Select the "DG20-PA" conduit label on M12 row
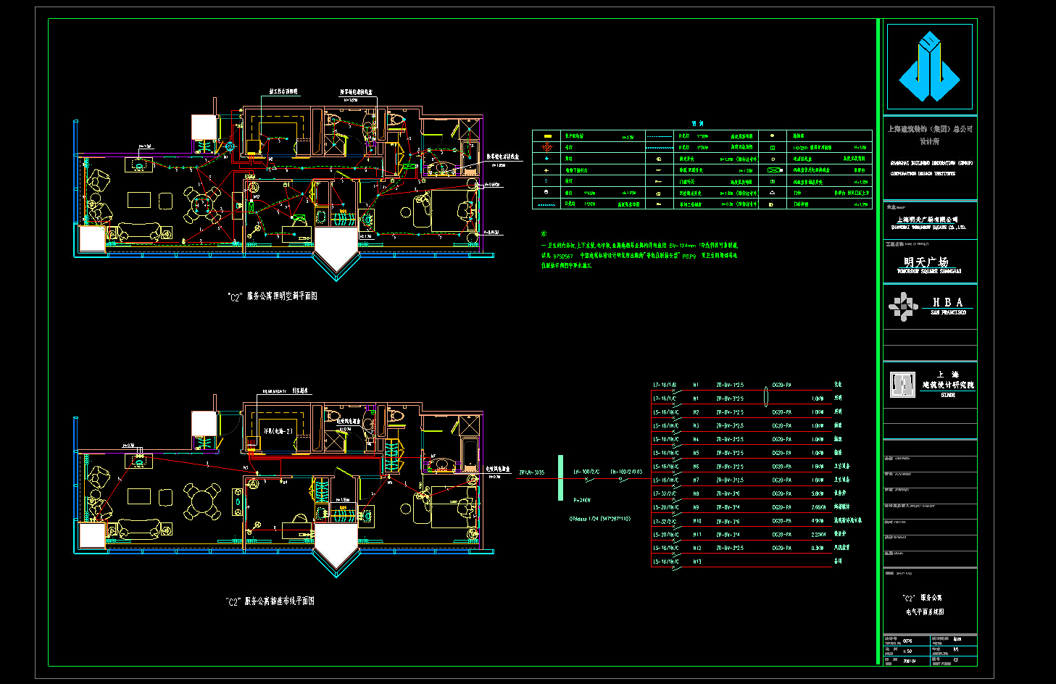 (x=781, y=548)
